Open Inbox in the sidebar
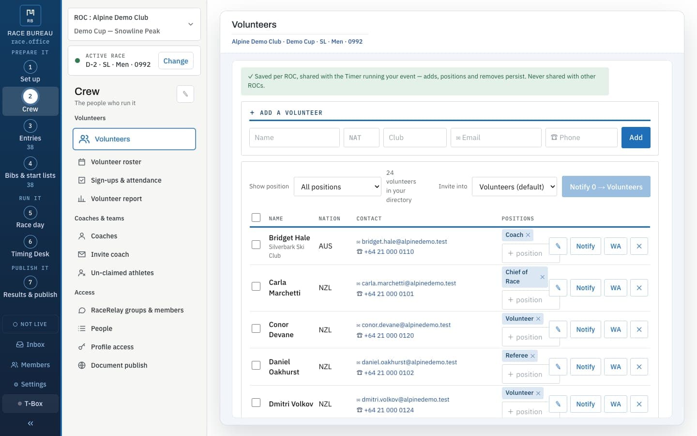The image size is (697, 436). 30,344
